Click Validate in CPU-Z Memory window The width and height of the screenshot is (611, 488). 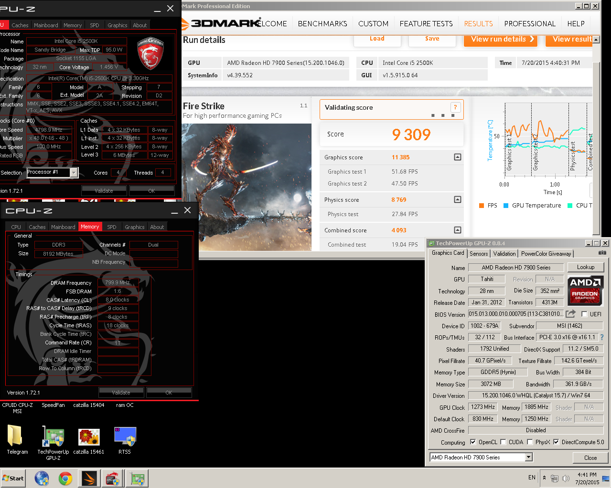pyautogui.click(x=121, y=393)
